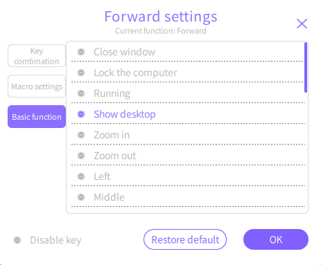Click the Show desktop radio bullet
Image resolution: width=321 pixels, height=265 pixels.
[x=81, y=114]
